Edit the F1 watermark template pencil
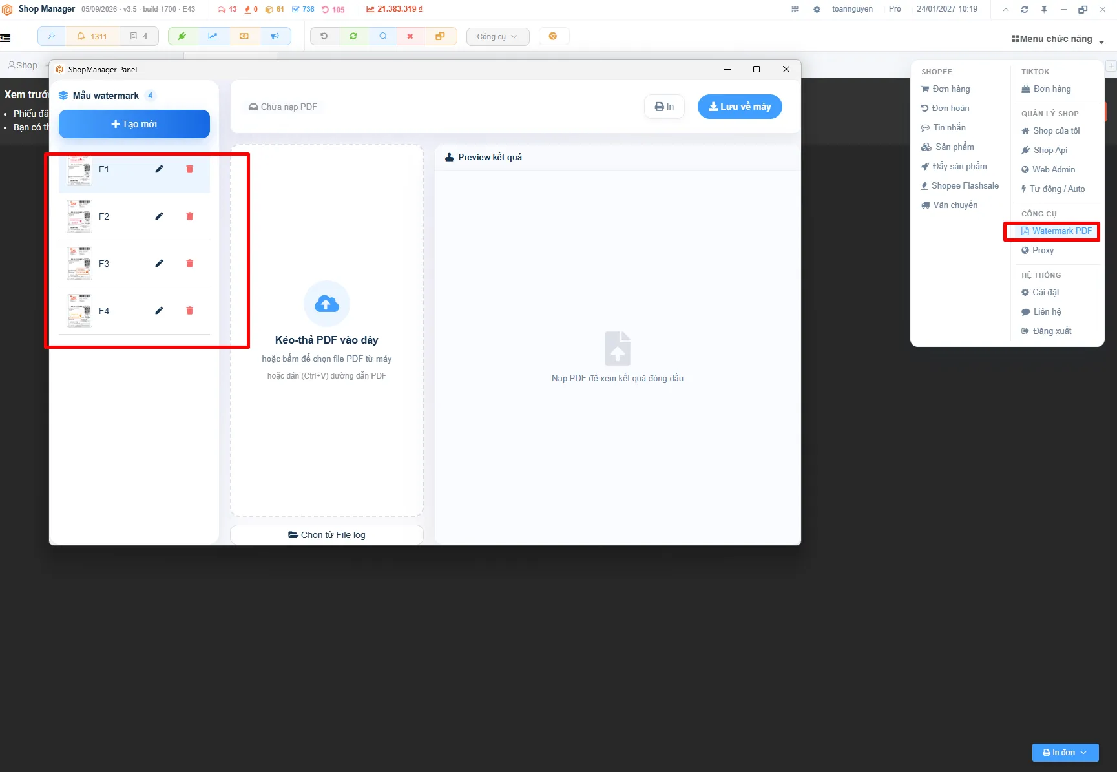 point(160,169)
